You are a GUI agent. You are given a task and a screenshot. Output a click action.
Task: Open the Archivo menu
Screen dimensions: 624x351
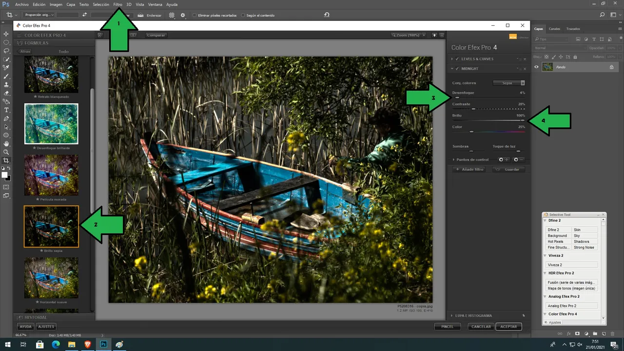pos(22,4)
